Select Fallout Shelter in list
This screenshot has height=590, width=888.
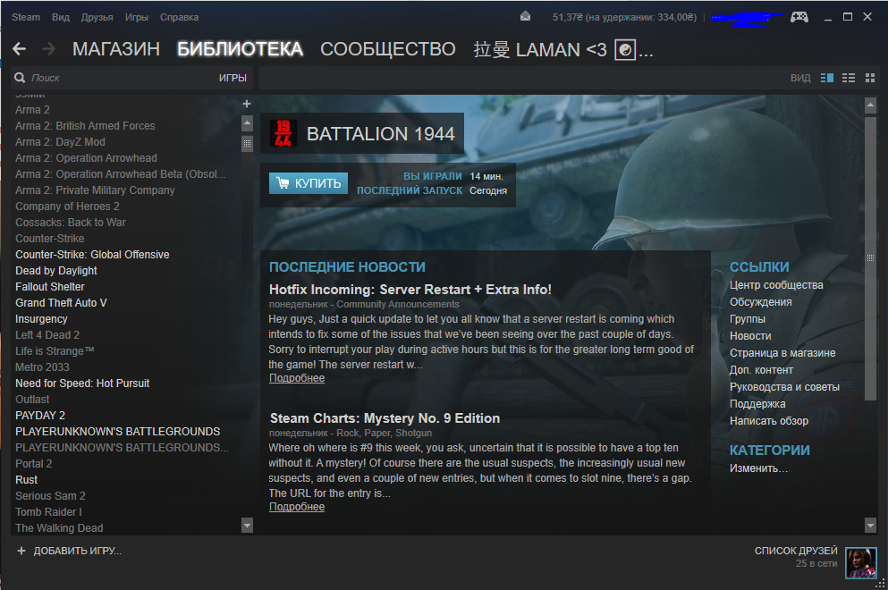coord(50,286)
